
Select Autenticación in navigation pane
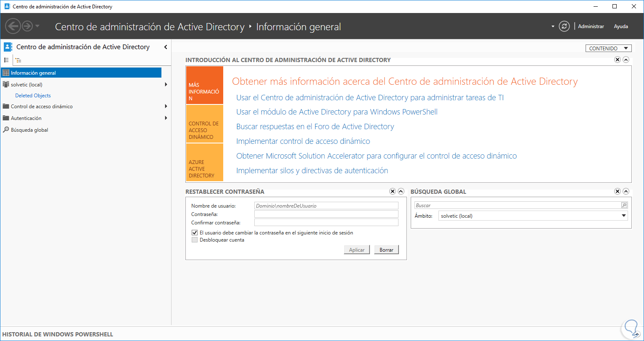(x=26, y=118)
